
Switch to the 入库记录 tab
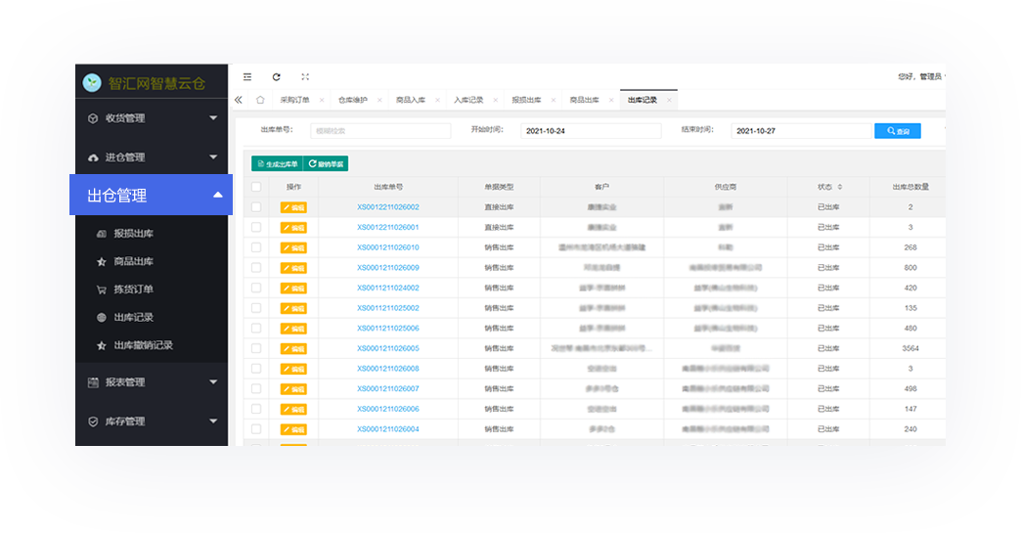pyautogui.click(x=468, y=100)
